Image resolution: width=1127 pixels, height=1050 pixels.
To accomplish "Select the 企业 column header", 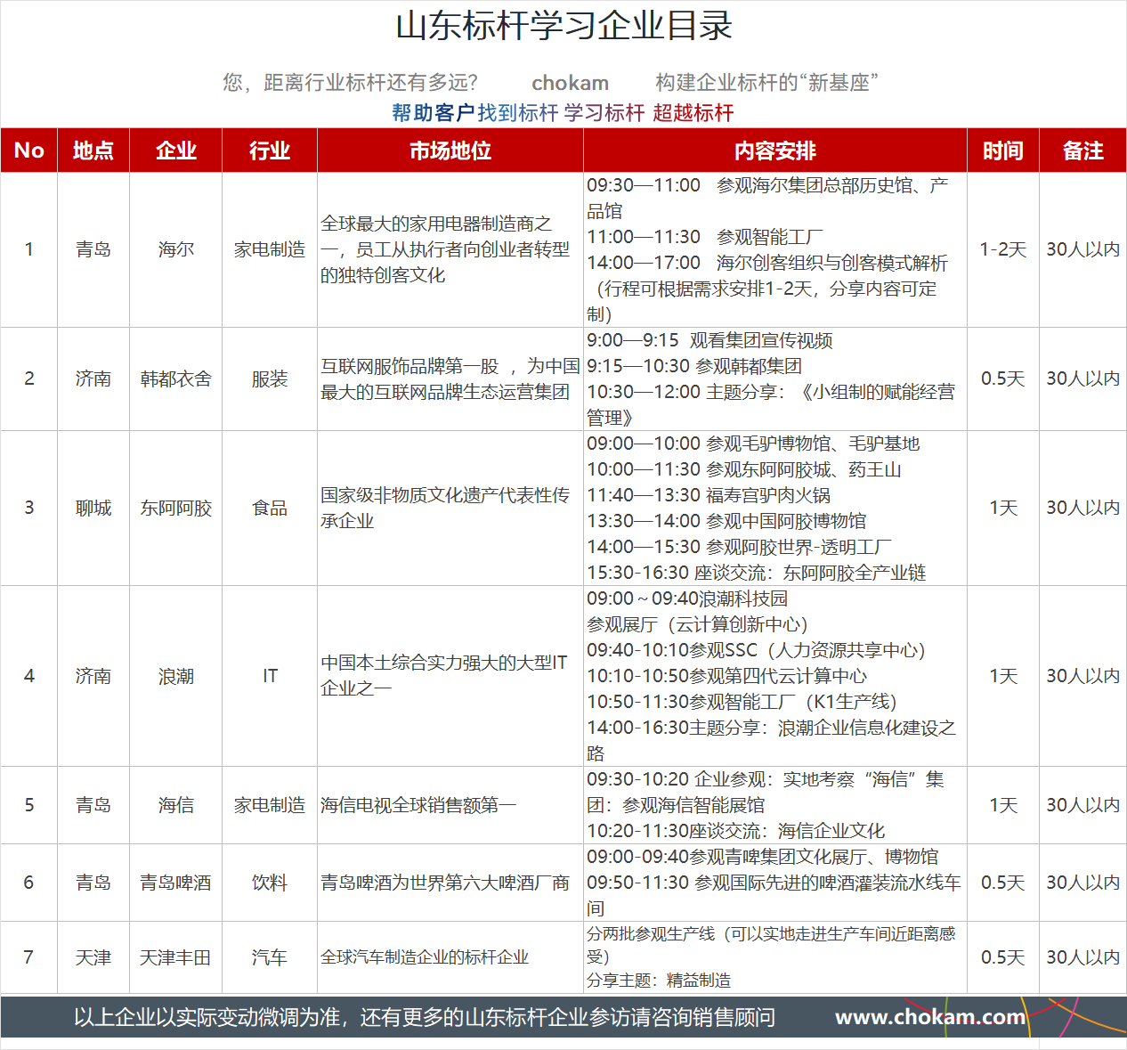I will click(175, 151).
